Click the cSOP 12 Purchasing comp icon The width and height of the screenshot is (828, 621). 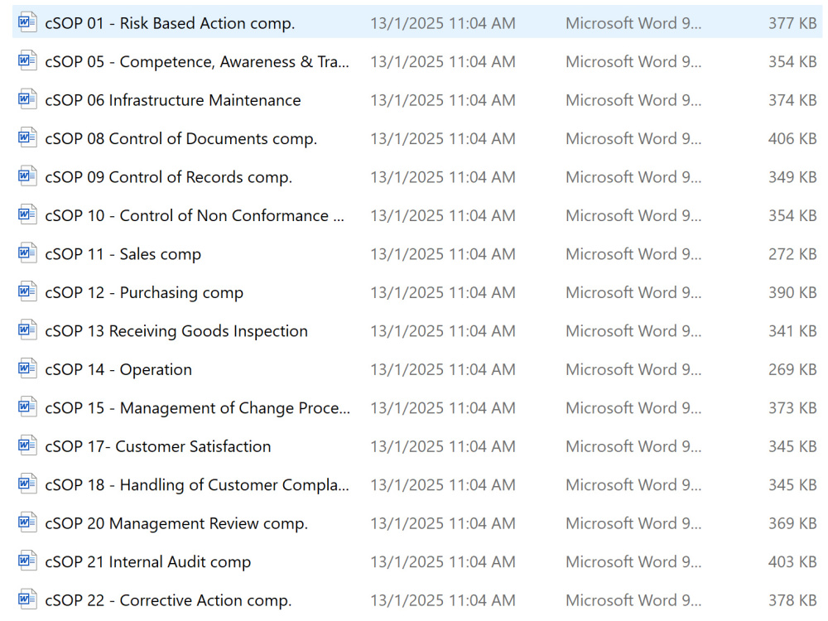pos(27,292)
